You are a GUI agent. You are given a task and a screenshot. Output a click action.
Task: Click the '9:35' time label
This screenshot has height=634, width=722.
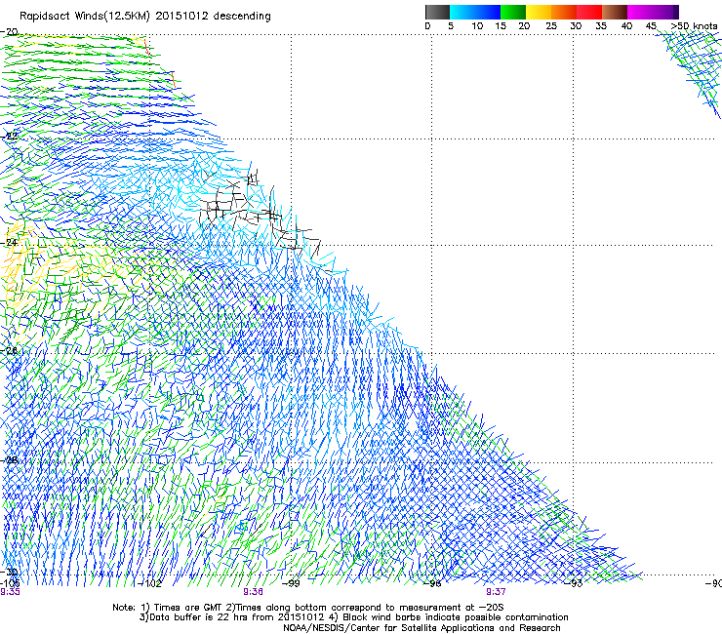[10, 592]
